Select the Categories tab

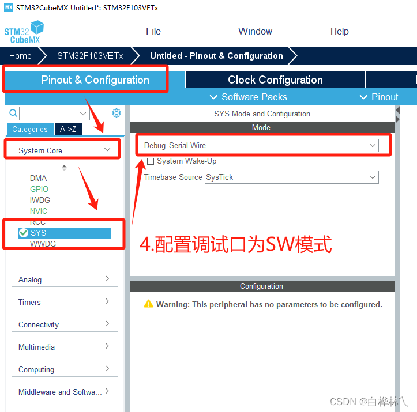click(x=30, y=130)
